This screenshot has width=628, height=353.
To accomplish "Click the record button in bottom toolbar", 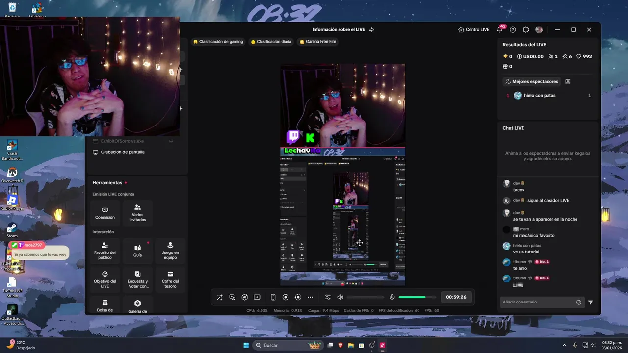I will [286, 297].
